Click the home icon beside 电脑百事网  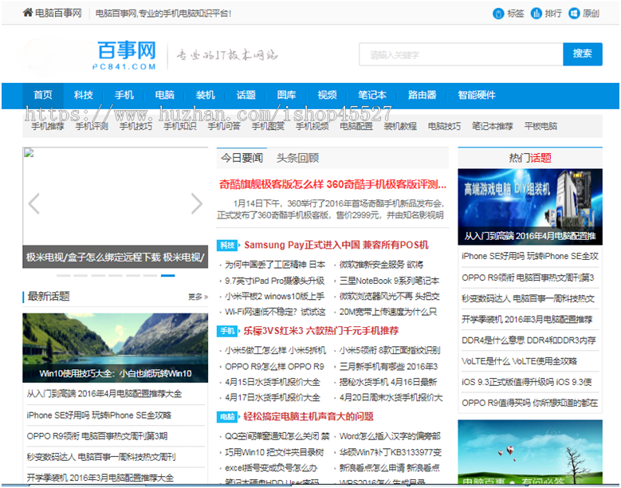click(28, 13)
